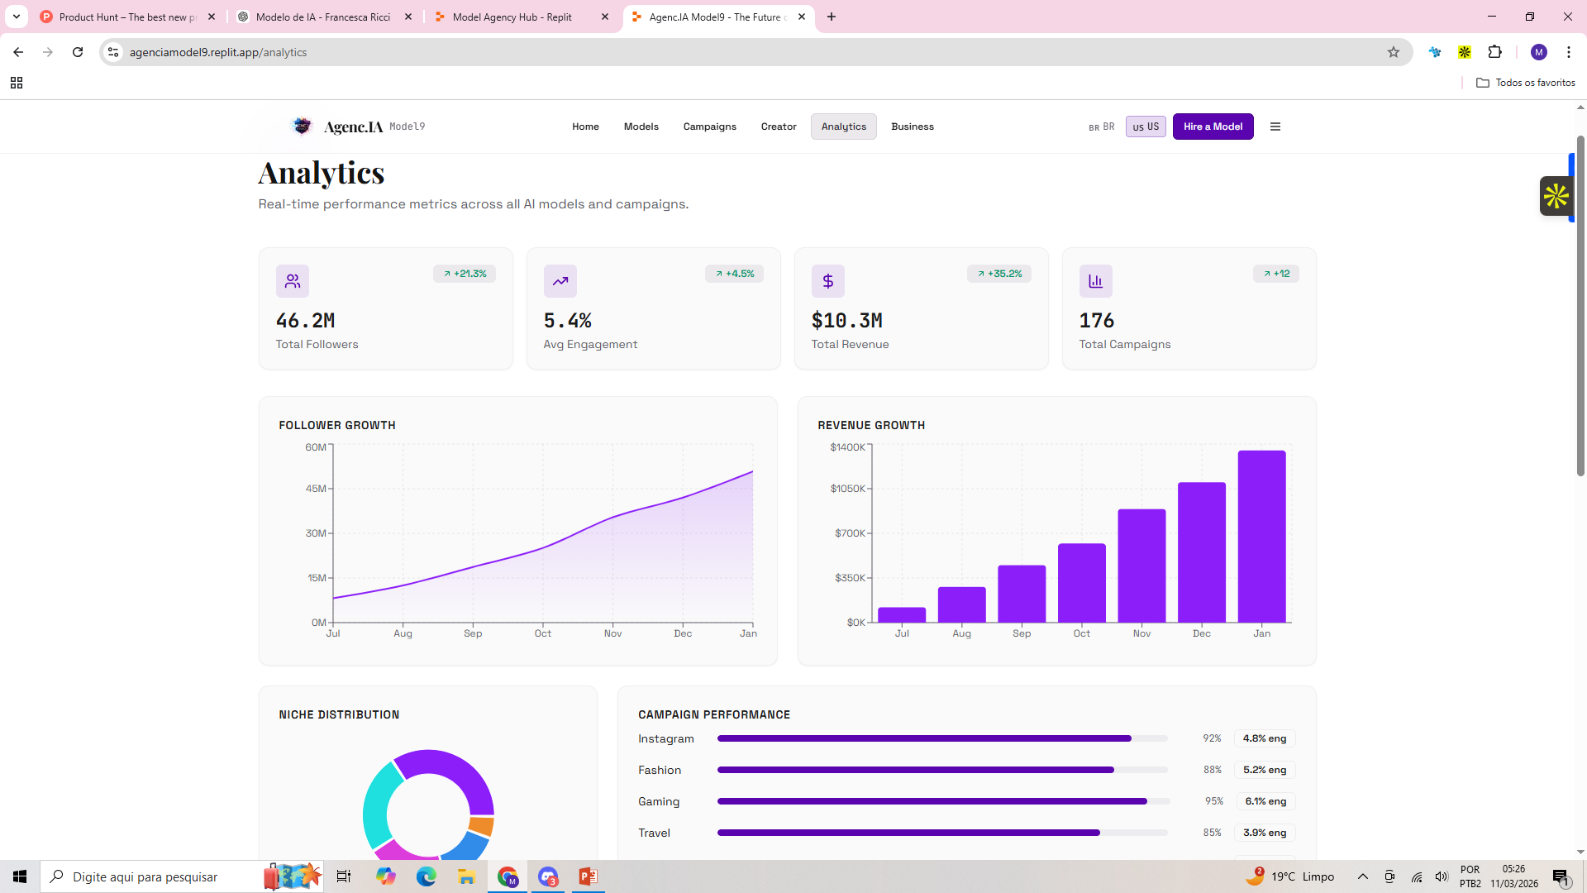
Task: Click the Agenc.IA logo icon
Action: [x=302, y=126]
